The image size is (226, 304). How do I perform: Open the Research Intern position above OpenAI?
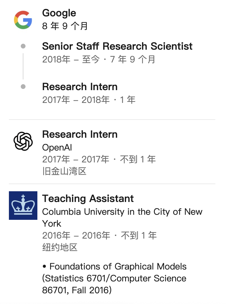coord(80,134)
